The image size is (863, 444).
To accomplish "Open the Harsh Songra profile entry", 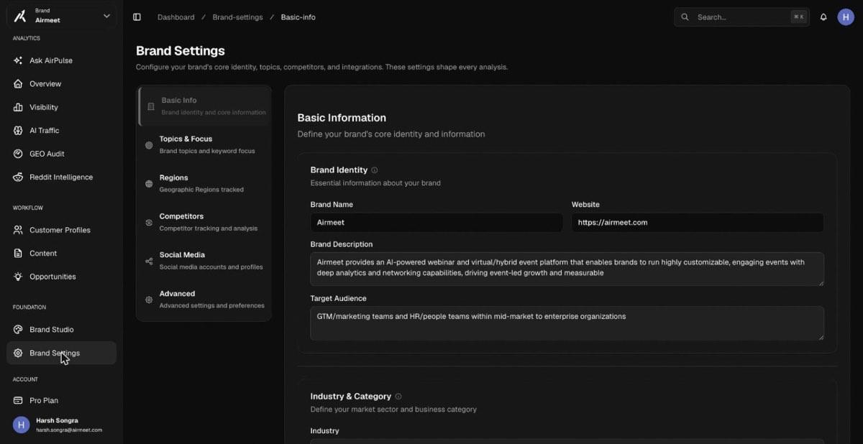I will point(61,425).
